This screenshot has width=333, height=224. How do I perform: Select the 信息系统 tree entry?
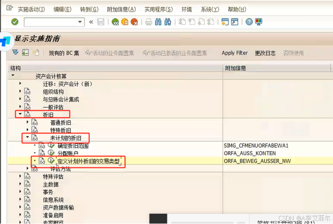coord(53,200)
